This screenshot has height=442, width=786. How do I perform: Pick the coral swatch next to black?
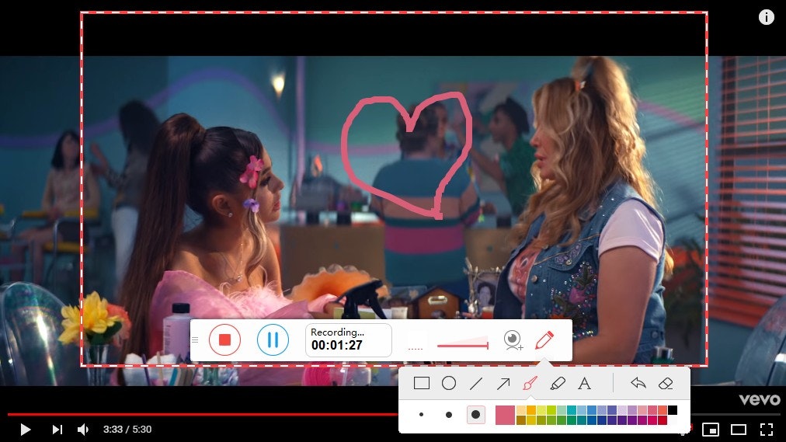[663, 410]
